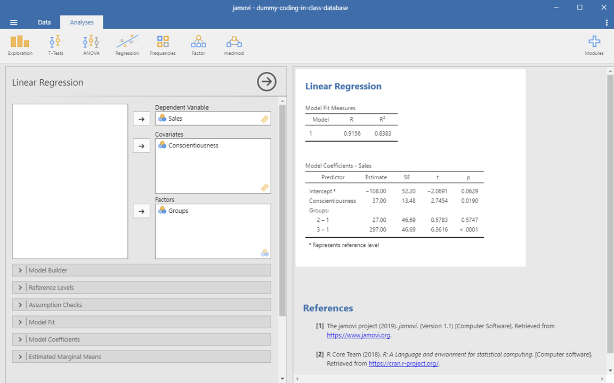Open the Frequencies analysis menu
Viewport: 614px width, 383px height.
point(163,45)
